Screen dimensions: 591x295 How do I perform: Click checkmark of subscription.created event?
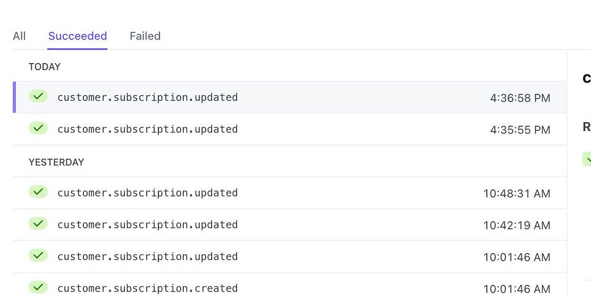38,287
